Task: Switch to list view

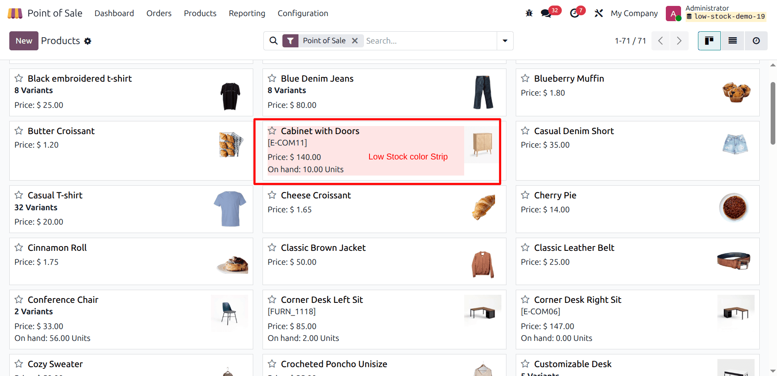Action: pos(733,41)
